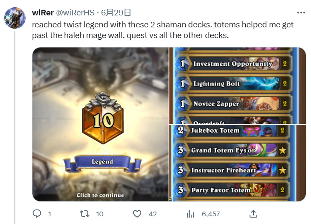This screenshot has width=311, height=224.
Task: Open the Legend rank image
Action: (100, 124)
